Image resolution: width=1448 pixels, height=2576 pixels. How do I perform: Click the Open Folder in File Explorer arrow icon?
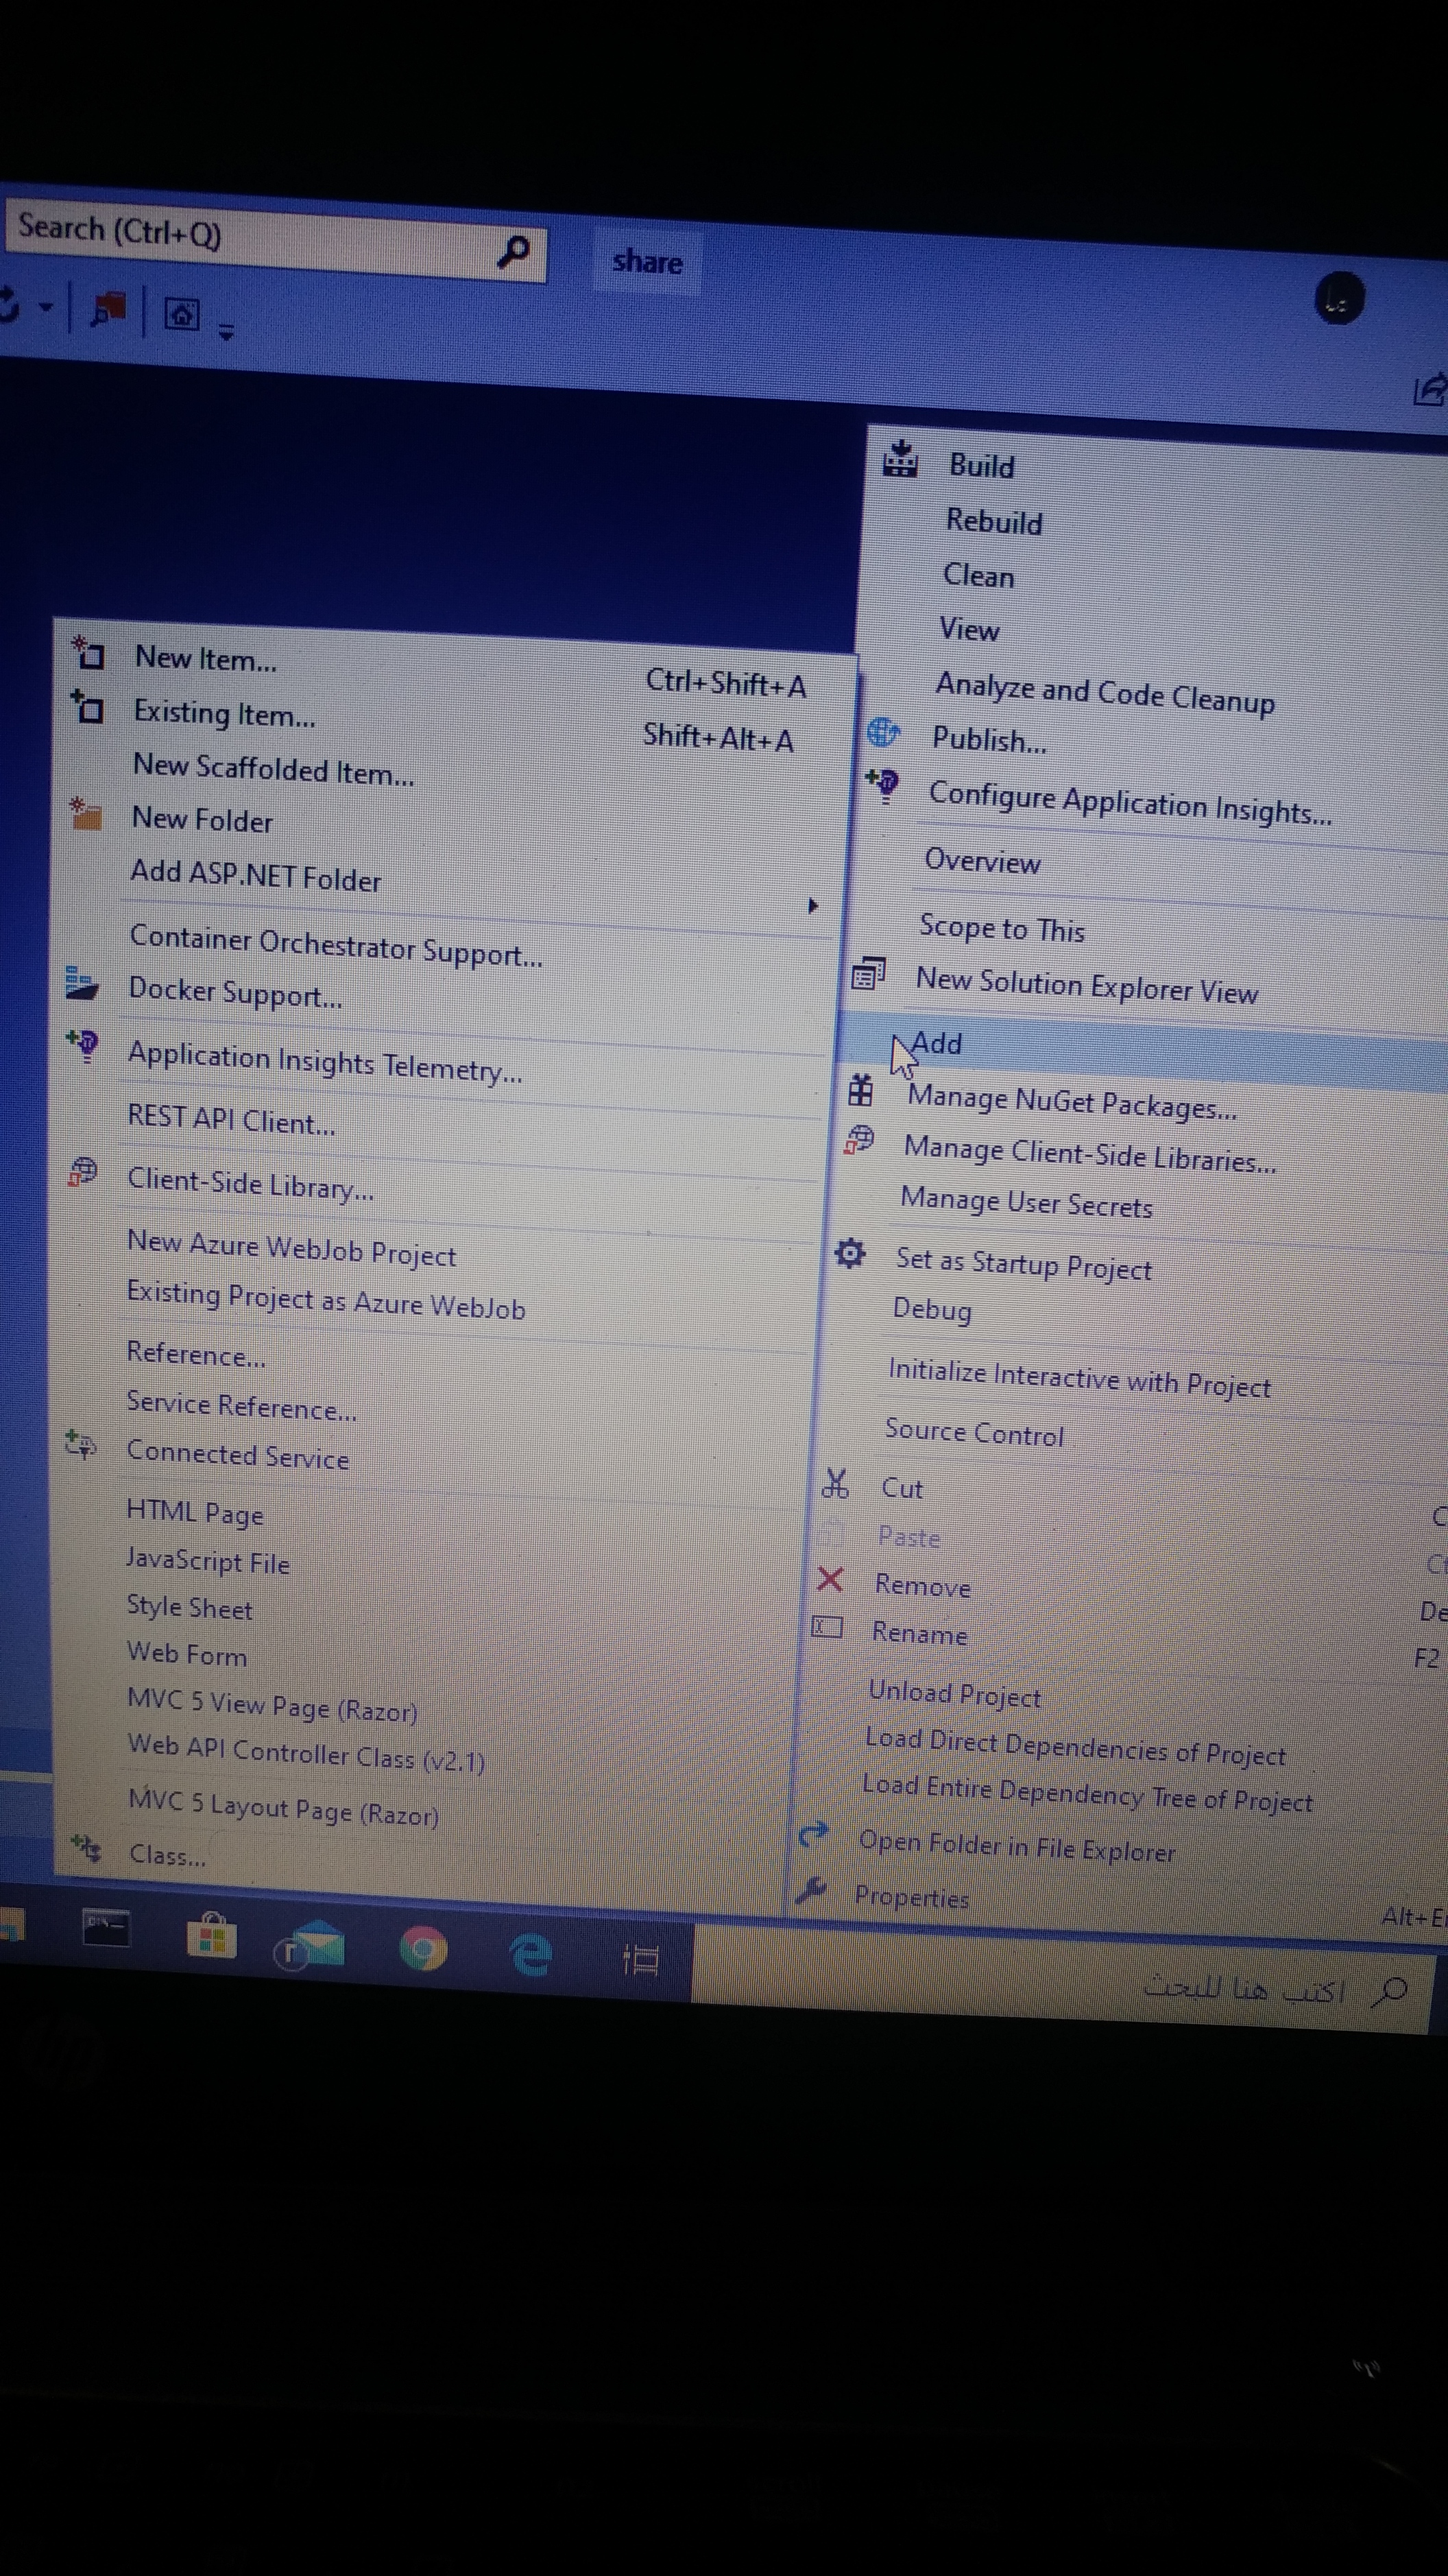tap(814, 1833)
